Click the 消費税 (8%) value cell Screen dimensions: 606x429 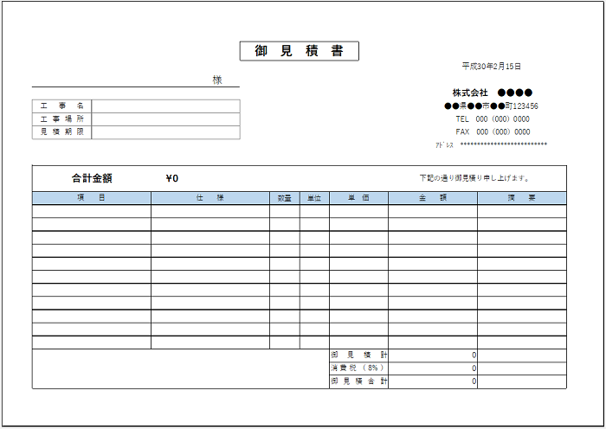coord(433,368)
